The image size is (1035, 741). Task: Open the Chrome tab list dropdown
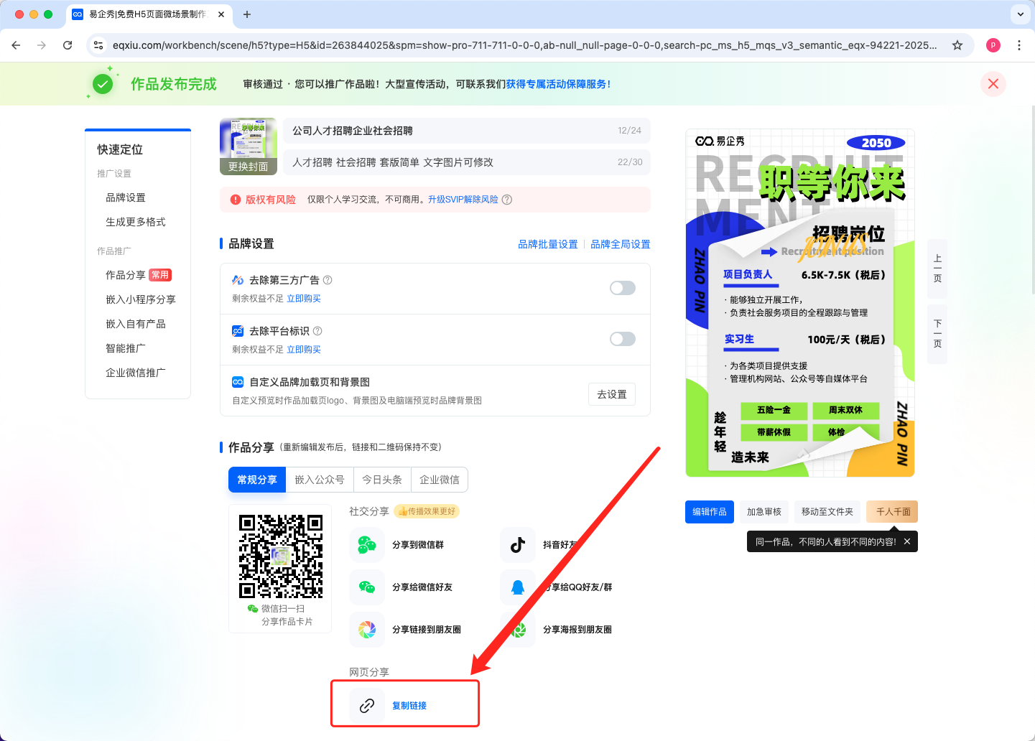(x=1020, y=14)
